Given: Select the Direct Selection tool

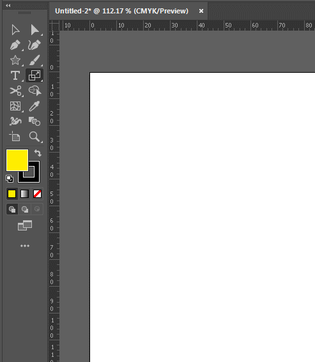Looking at the screenshot, I should click(35, 30).
